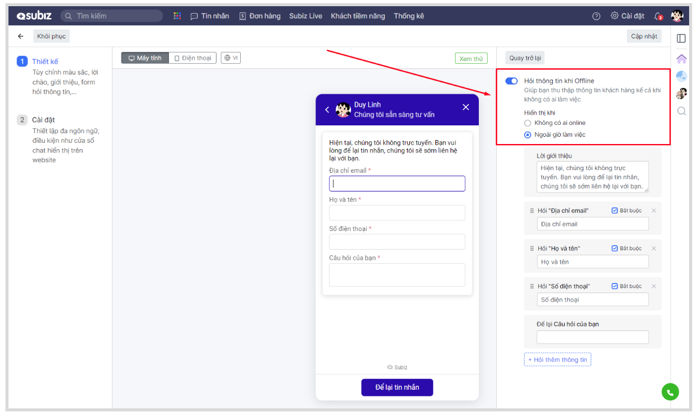Select the "Không có ai online" radio option
Screen dimensions: 697x414
coord(527,123)
